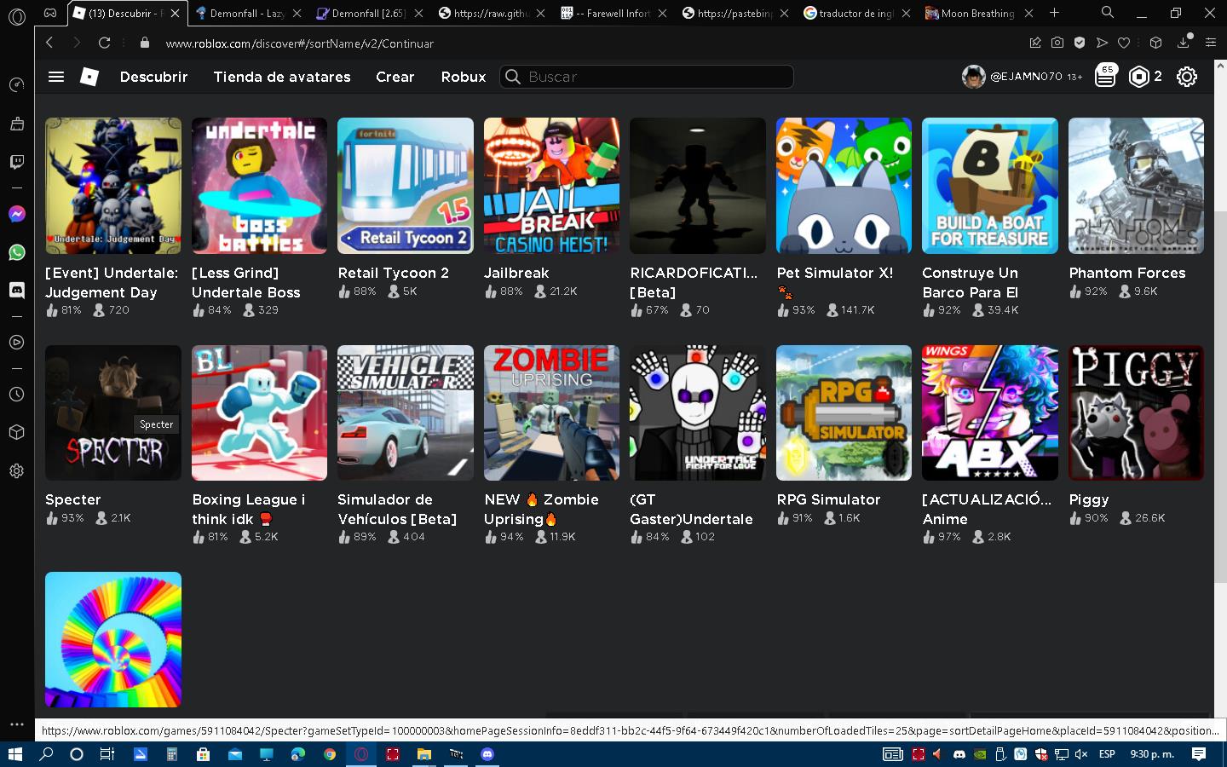
Task: Add page to bookmarks with heart icon
Action: pos(1124,43)
